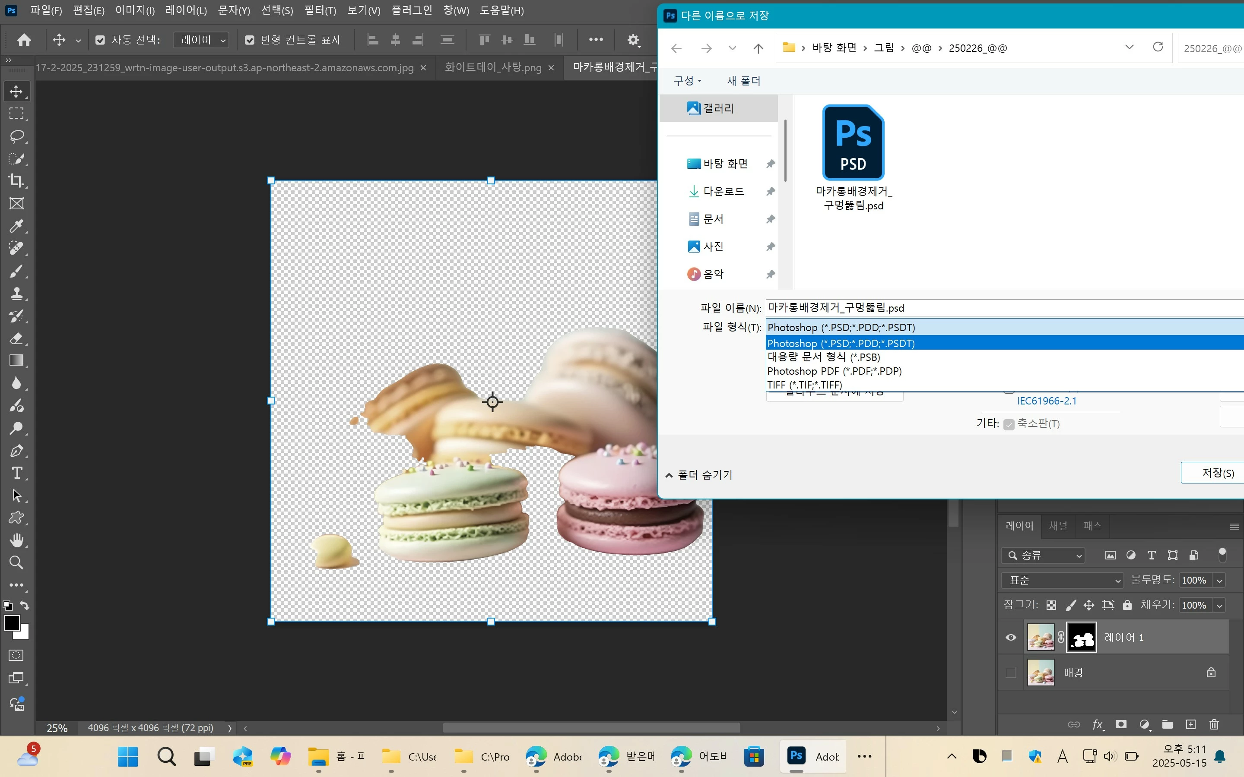Toggle Show Transform Controls checkbox
The width and height of the screenshot is (1244, 777).
[250, 40]
